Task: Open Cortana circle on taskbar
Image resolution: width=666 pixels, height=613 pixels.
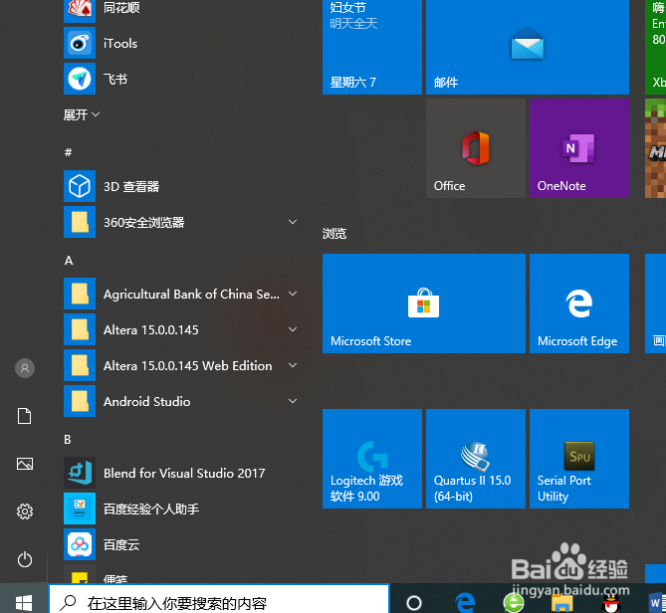Action: 414,602
